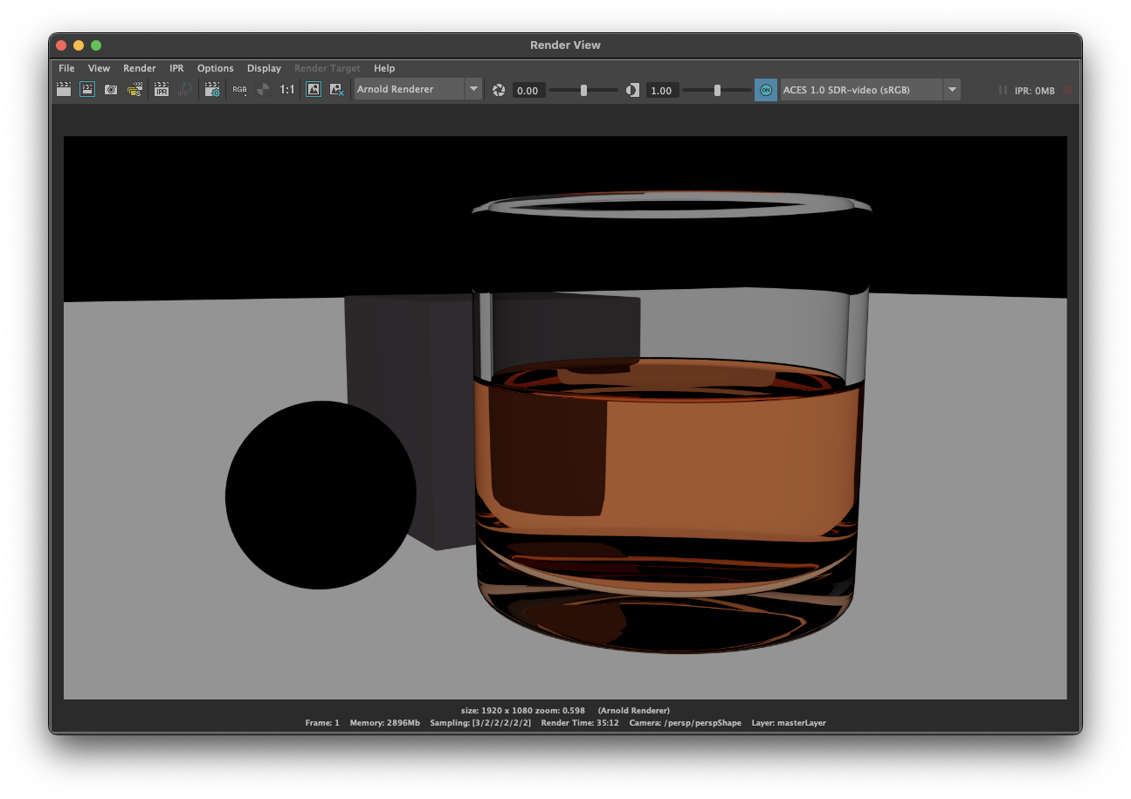Take a snapshot with the camera icon
1131x799 pixels.
(111, 89)
